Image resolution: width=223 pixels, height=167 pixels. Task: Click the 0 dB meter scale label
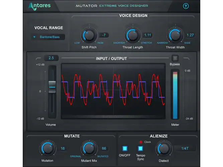188,70
